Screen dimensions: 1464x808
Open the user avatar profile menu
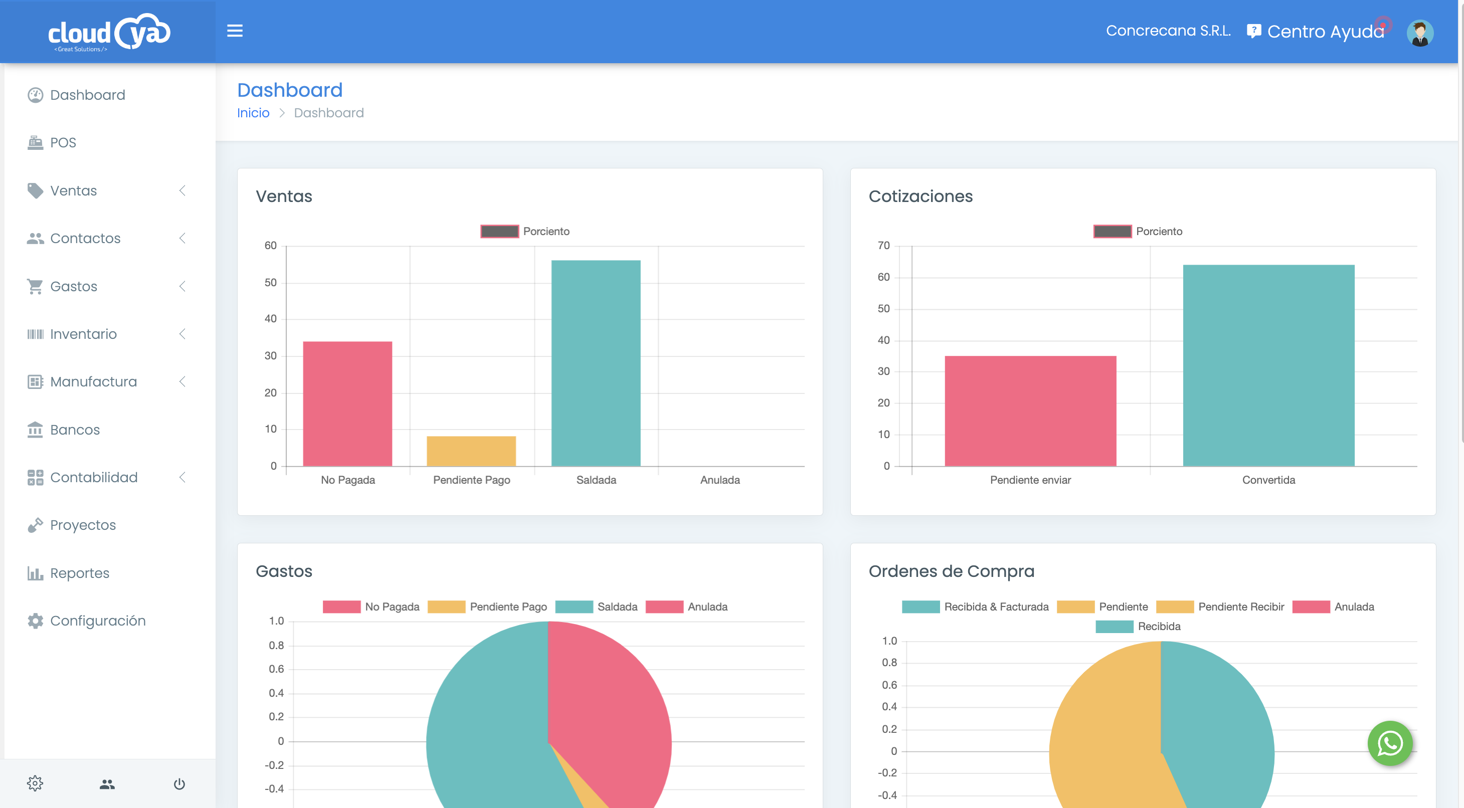pyautogui.click(x=1420, y=33)
